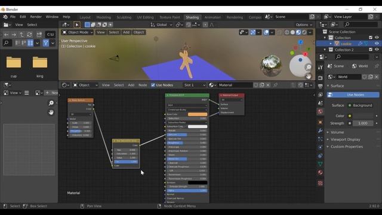The width and height of the screenshot is (382, 215).
Task: Toggle the viewport gizmo display icon
Action: coord(252,32)
